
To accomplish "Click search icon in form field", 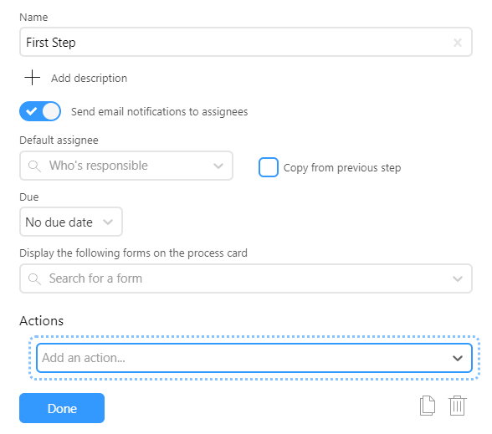I will (34, 278).
